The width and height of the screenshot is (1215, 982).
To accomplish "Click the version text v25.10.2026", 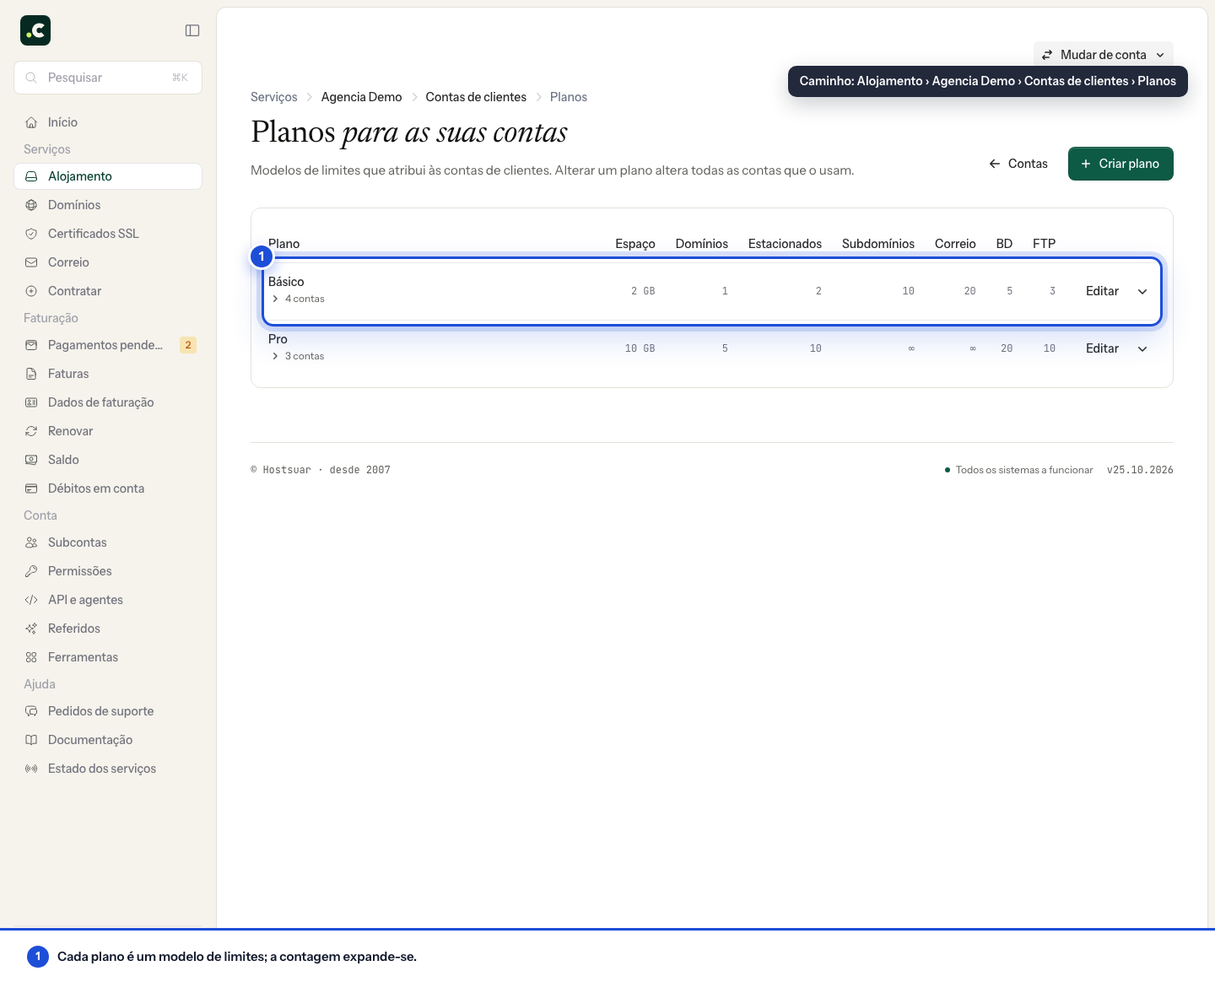I will 1140,470.
